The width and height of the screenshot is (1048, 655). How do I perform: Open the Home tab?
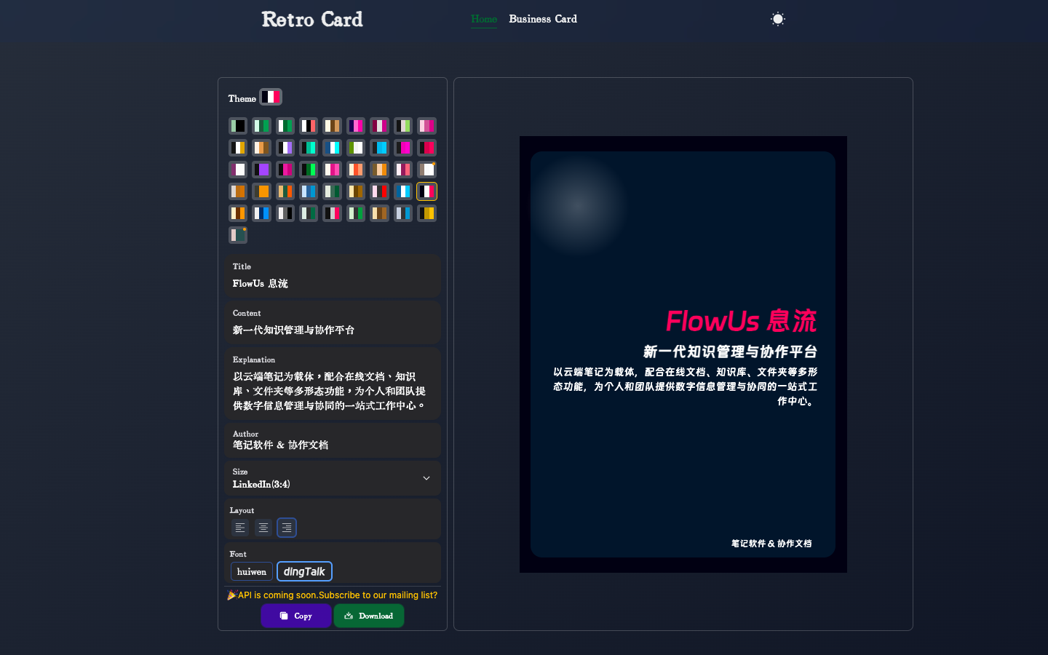coord(484,19)
